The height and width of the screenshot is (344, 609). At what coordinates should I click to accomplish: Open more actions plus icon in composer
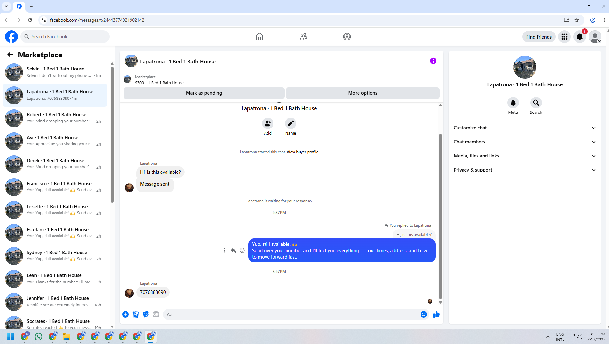coord(125,315)
